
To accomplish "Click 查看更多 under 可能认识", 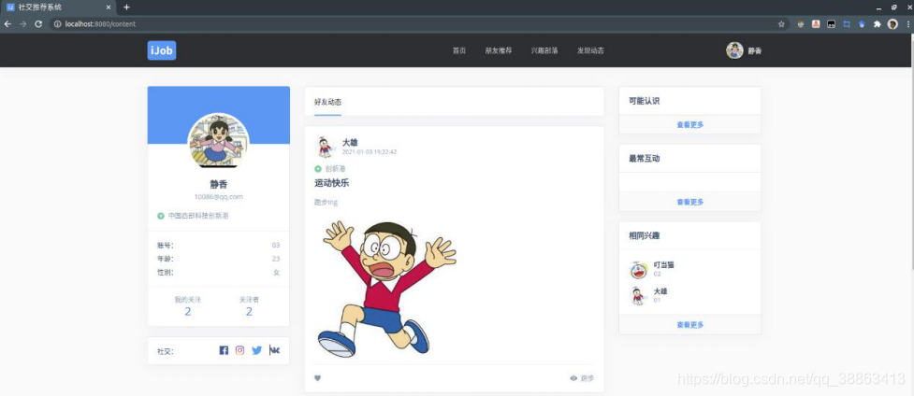I will (x=690, y=124).
